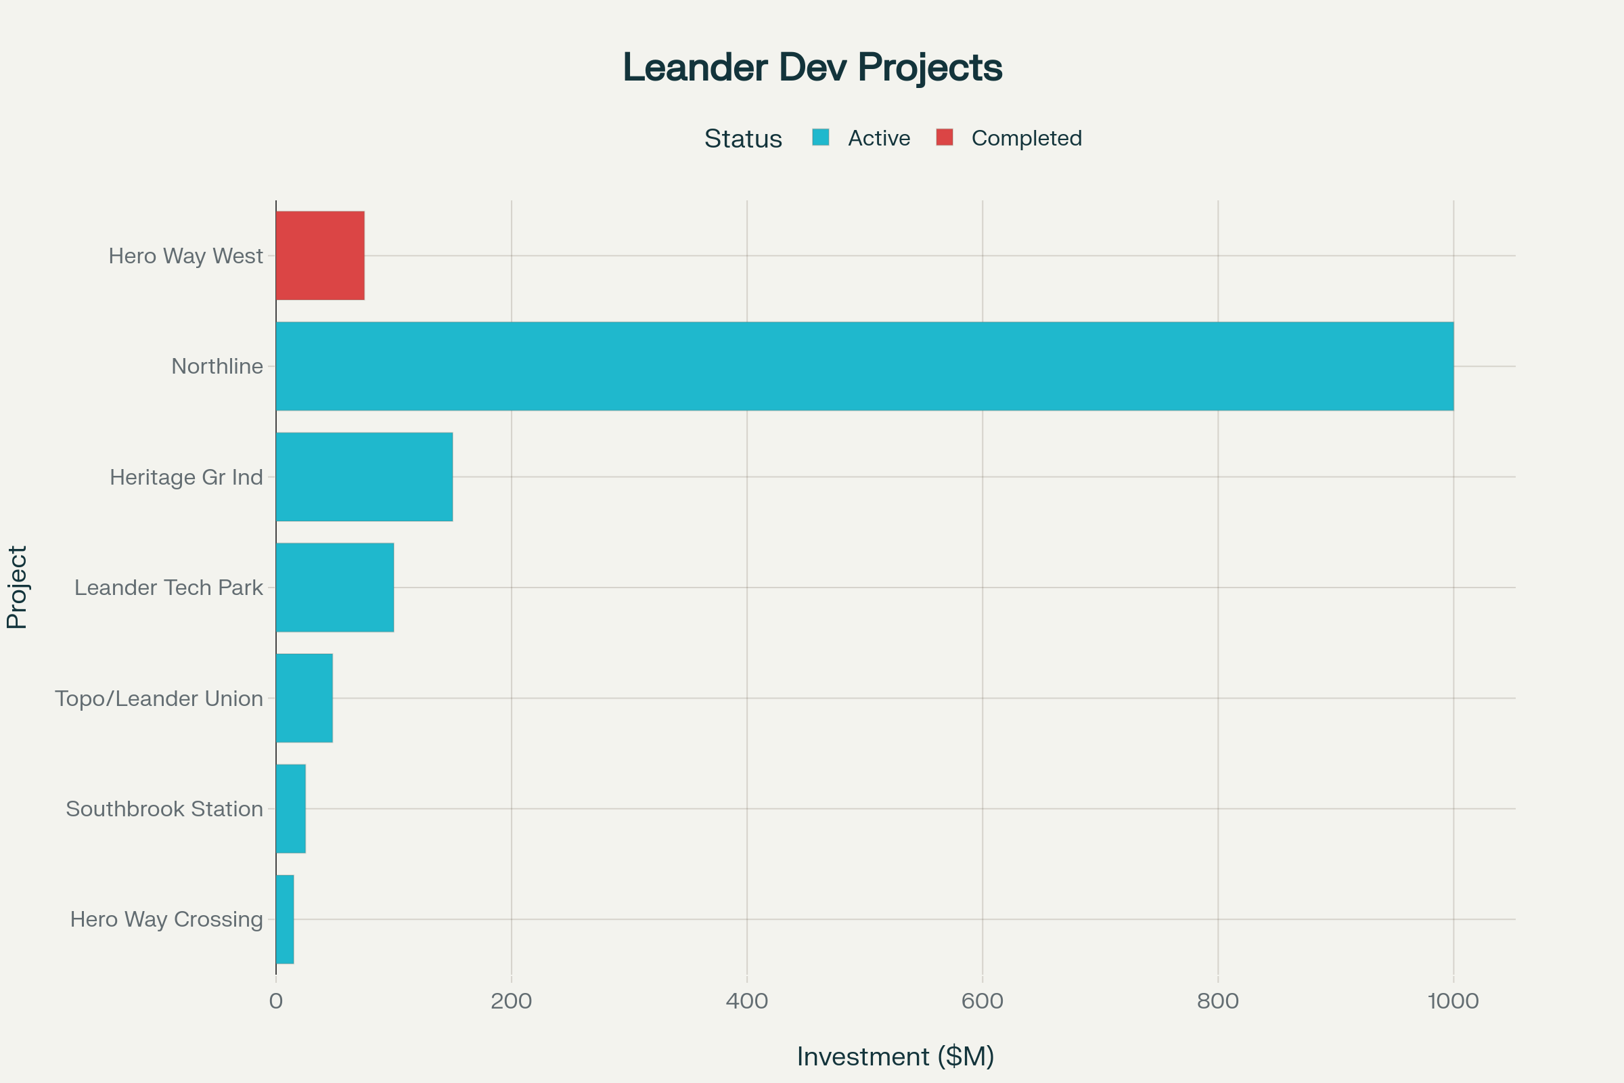Click the 1000 x-axis tick label

[1453, 1001]
